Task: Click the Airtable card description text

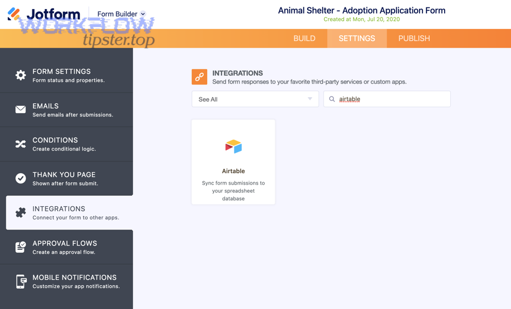Action: click(233, 191)
